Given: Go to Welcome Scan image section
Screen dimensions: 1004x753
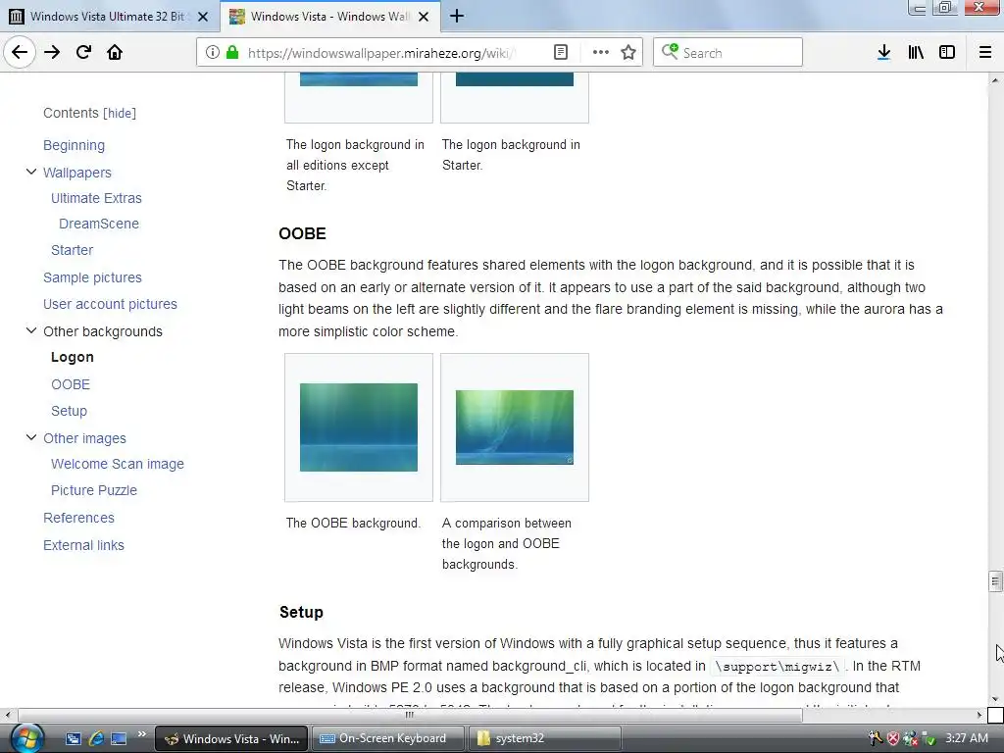Looking at the screenshot, I should 118,464.
